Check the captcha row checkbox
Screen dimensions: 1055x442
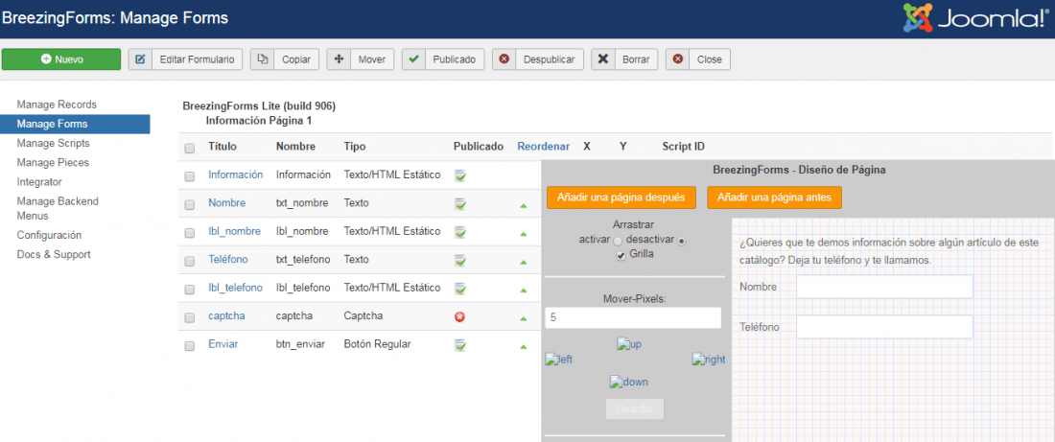(190, 317)
